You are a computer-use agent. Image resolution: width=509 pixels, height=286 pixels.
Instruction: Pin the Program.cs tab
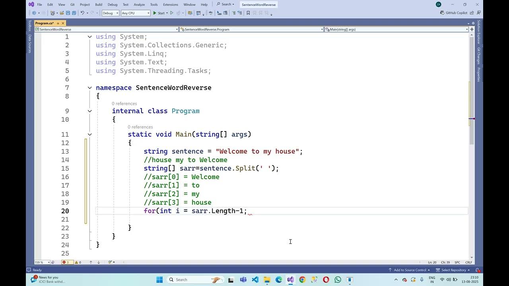58,23
